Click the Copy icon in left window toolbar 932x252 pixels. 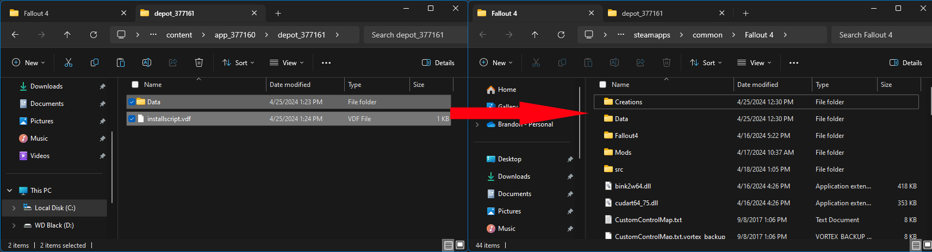click(95, 62)
